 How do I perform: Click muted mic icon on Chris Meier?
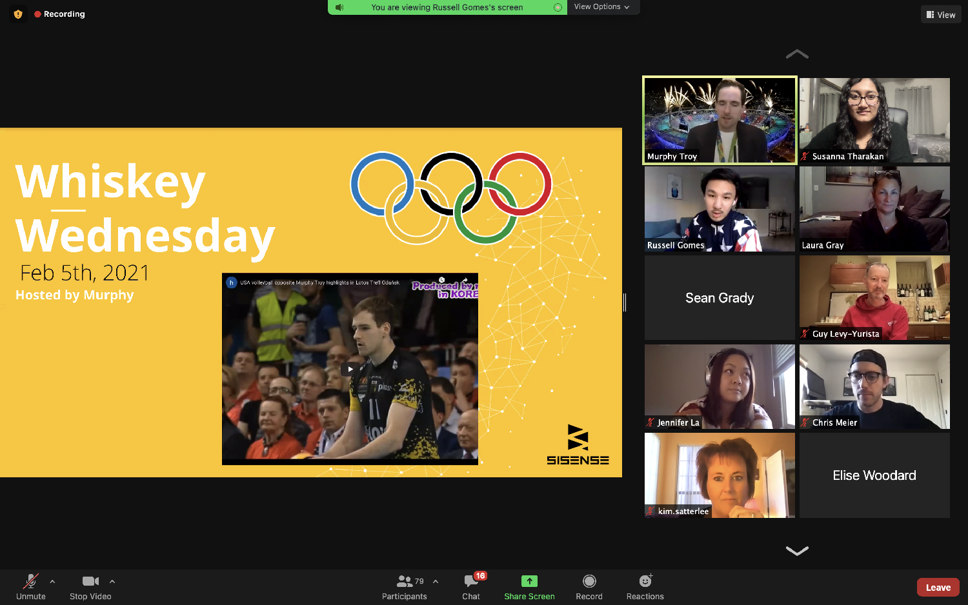coord(805,422)
